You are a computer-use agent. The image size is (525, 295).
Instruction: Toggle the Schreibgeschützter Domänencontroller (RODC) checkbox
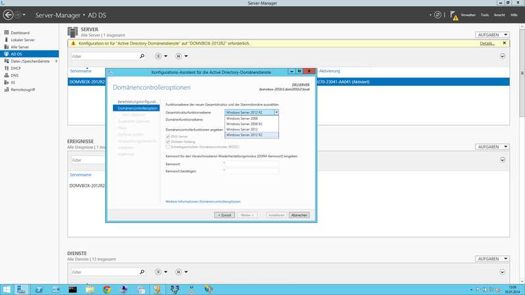coord(168,147)
